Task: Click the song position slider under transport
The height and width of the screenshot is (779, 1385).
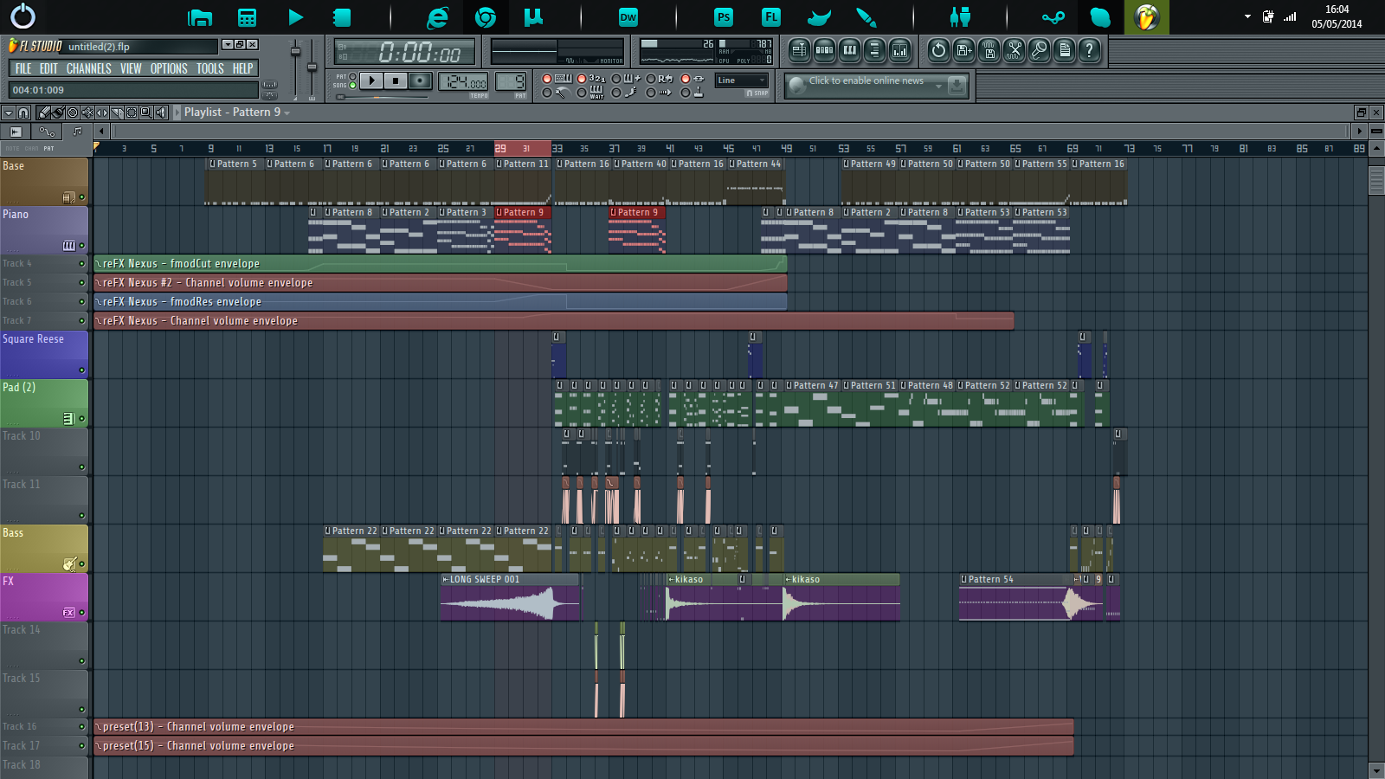Action: coord(381,97)
